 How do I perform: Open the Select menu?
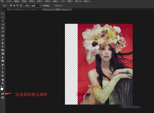48,1
